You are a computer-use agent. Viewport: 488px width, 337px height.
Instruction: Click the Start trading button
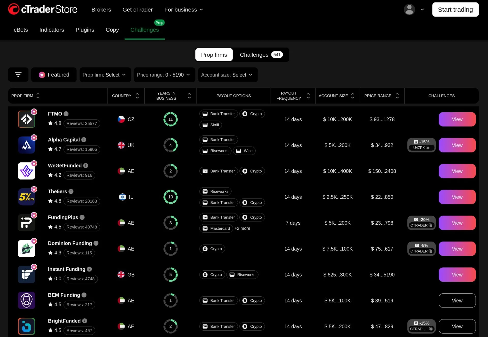[x=455, y=10]
